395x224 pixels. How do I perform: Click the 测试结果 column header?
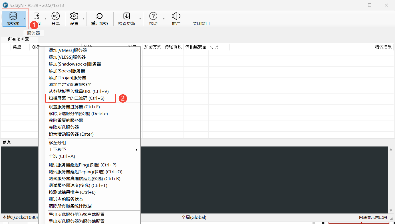383,47
